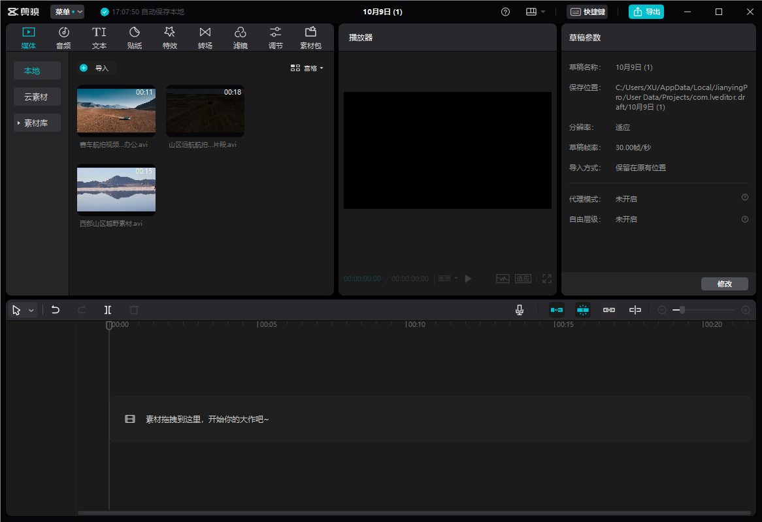Toggle main track magnet snapping
The image size is (762, 522).
557,310
